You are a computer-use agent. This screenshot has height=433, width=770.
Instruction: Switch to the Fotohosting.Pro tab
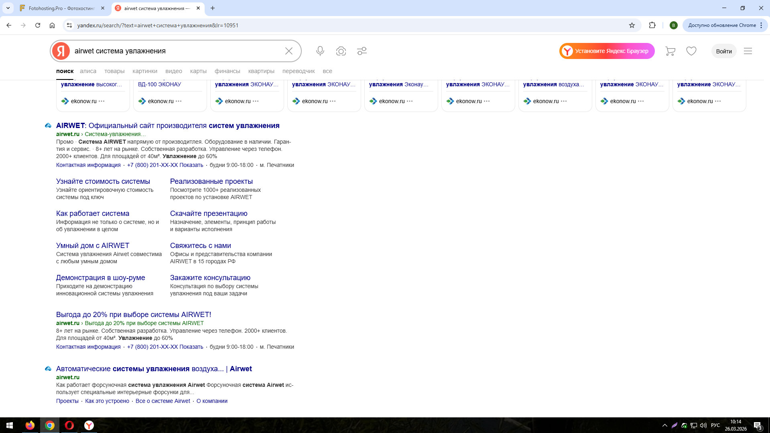[62, 8]
